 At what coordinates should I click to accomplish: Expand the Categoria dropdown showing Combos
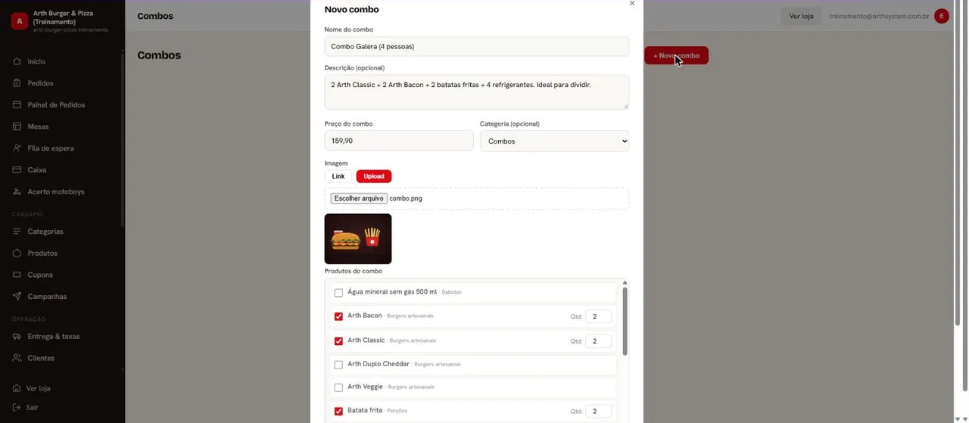554,142
